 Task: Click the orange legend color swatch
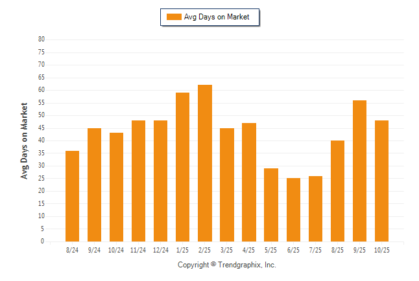pos(174,17)
